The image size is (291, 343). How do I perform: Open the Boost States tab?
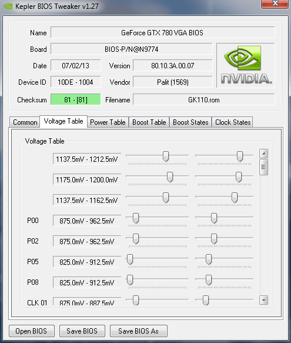[x=190, y=122]
